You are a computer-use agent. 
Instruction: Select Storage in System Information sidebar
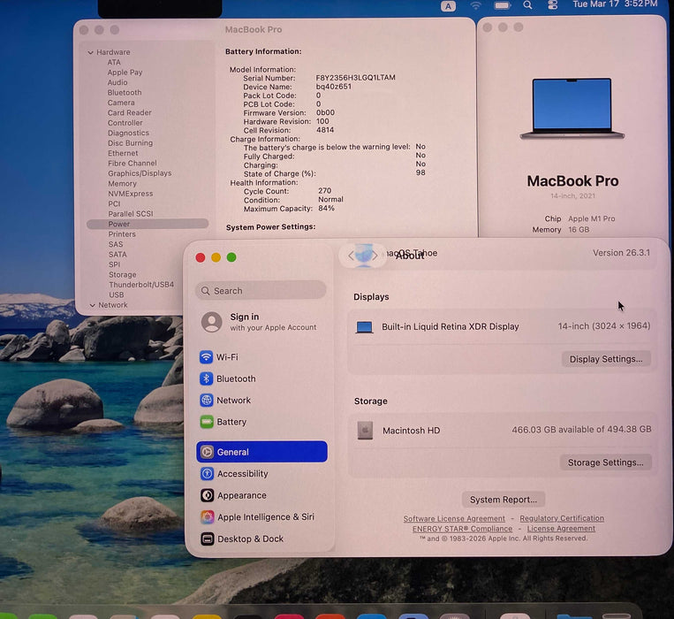click(123, 274)
